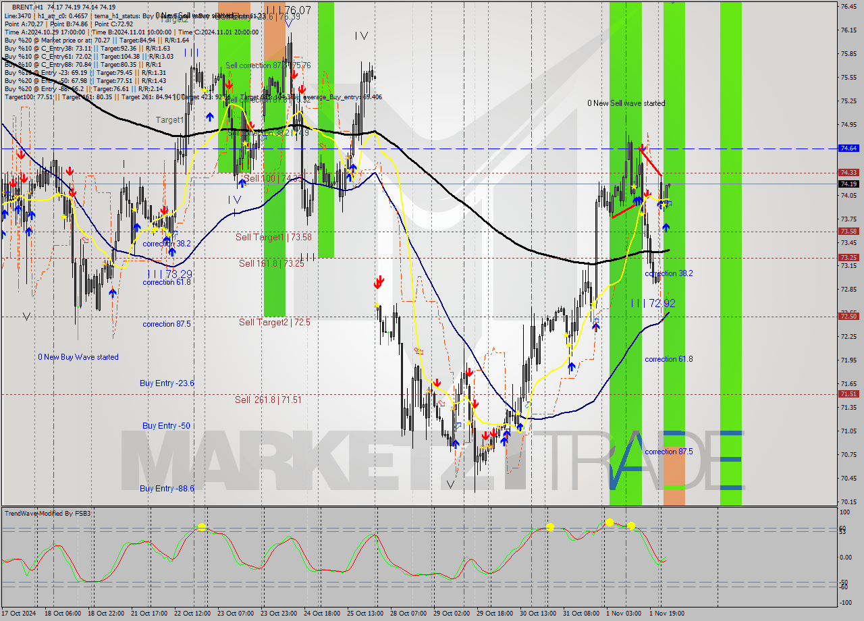Click the 'I I I 73.29' wave label
The height and width of the screenshot is (621, 864).
tap(170, 274)
